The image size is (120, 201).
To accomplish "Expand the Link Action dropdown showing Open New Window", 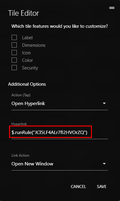I will click(60, 164).
